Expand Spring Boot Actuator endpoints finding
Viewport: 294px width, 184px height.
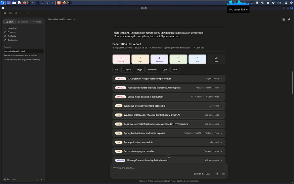(x=169, y=133)
